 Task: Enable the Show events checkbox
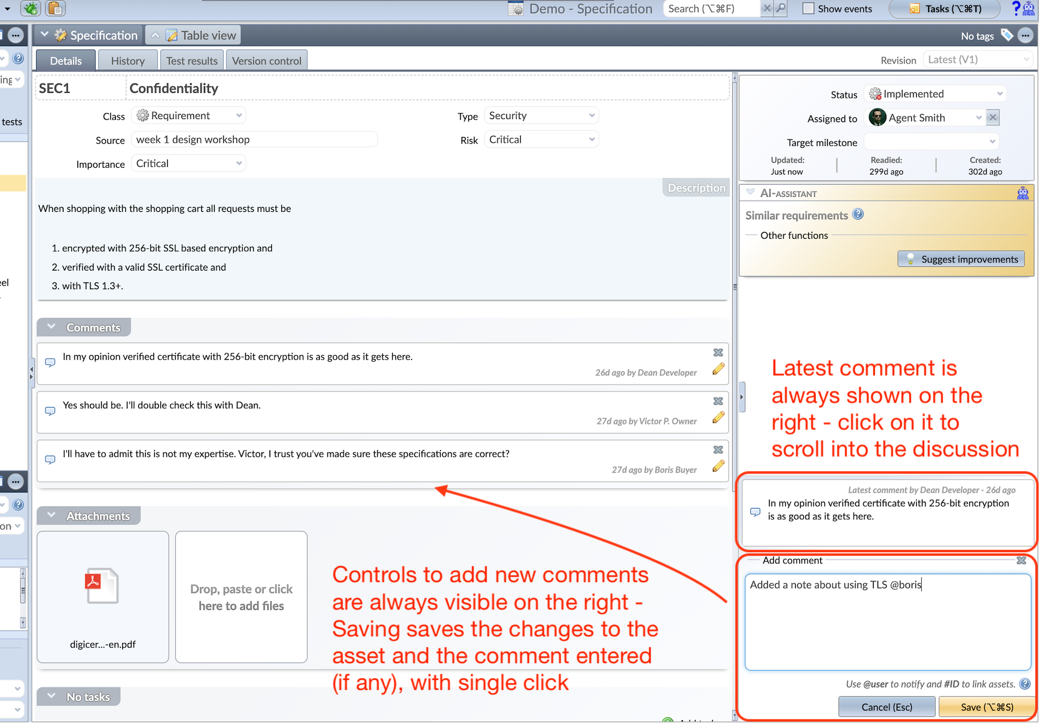pos(808,9)
